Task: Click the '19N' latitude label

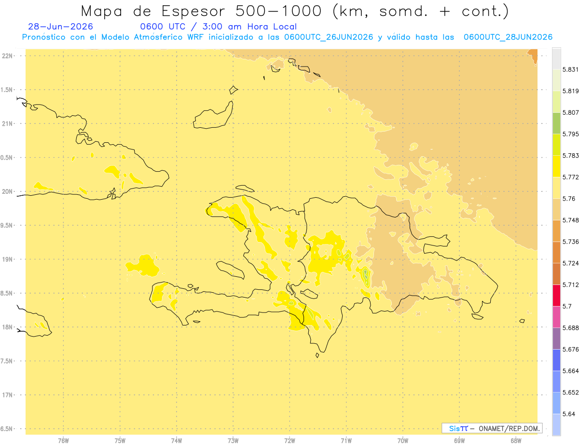Action: [8, 259]
